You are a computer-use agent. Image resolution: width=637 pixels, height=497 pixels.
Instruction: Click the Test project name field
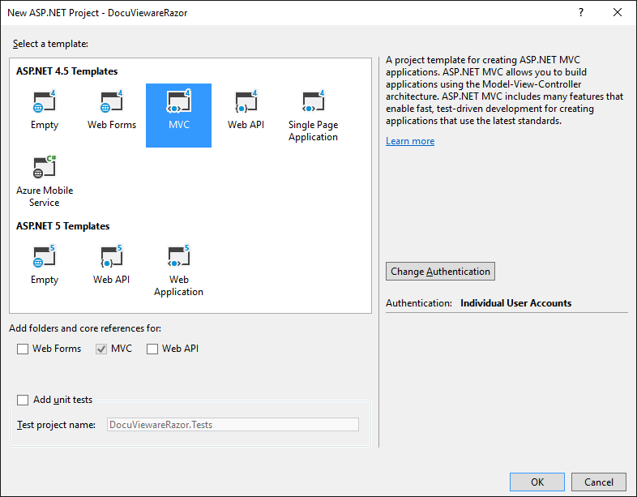233,425
